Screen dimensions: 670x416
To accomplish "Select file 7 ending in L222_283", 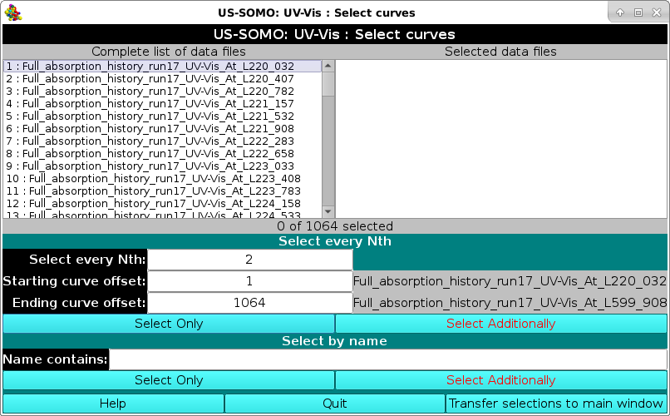I will click(162, 141).
